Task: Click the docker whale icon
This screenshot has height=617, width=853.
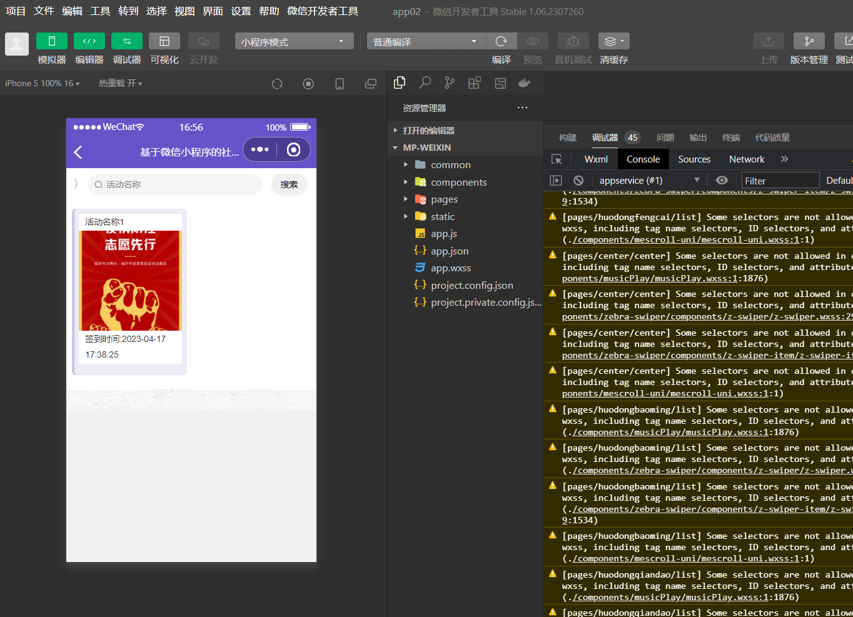Action: (525, 83)
